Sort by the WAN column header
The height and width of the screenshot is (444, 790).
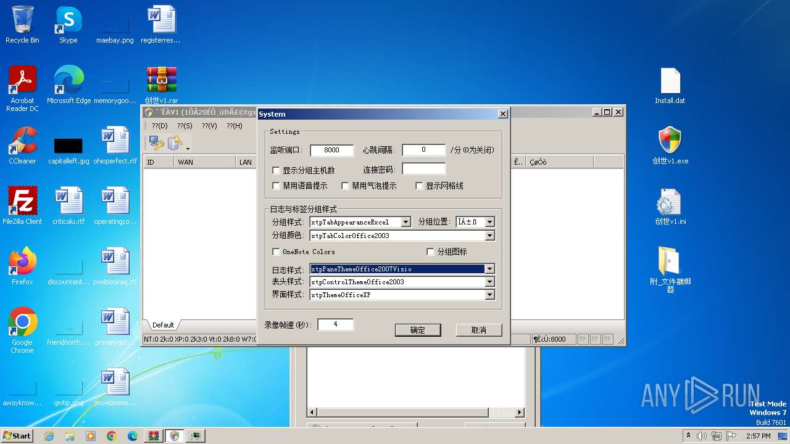click(x=205, y=162)
